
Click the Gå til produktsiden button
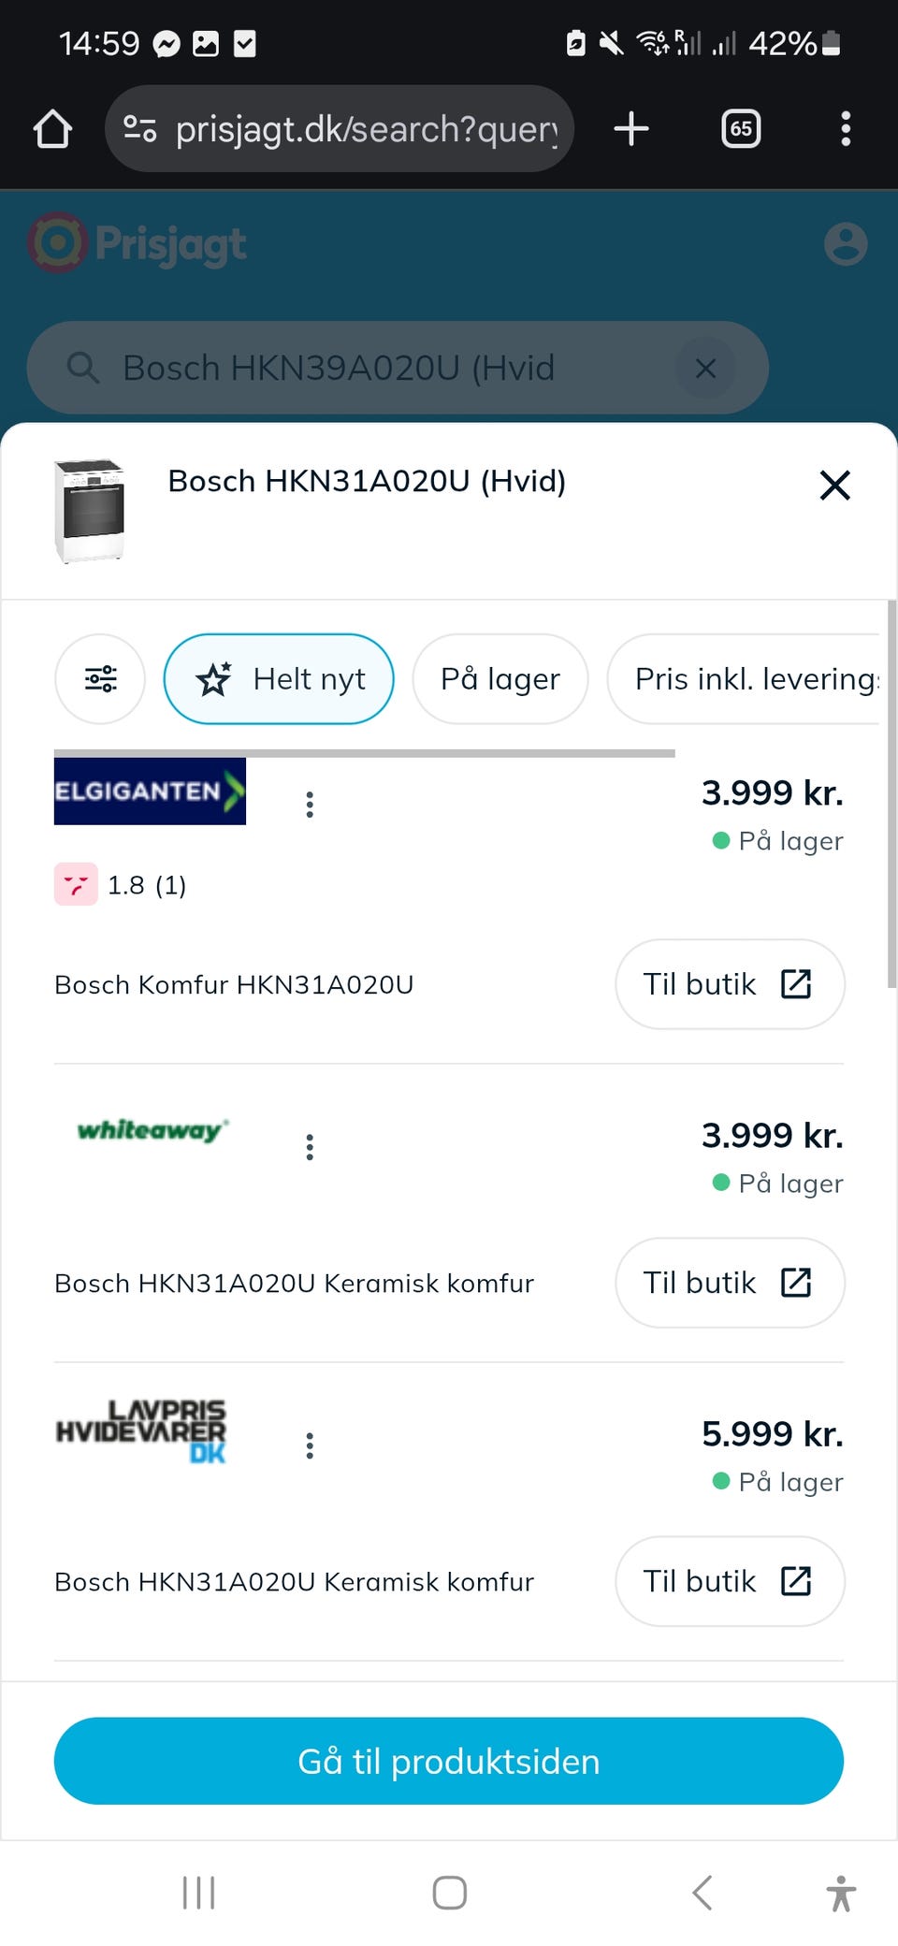pos(449,1761)
